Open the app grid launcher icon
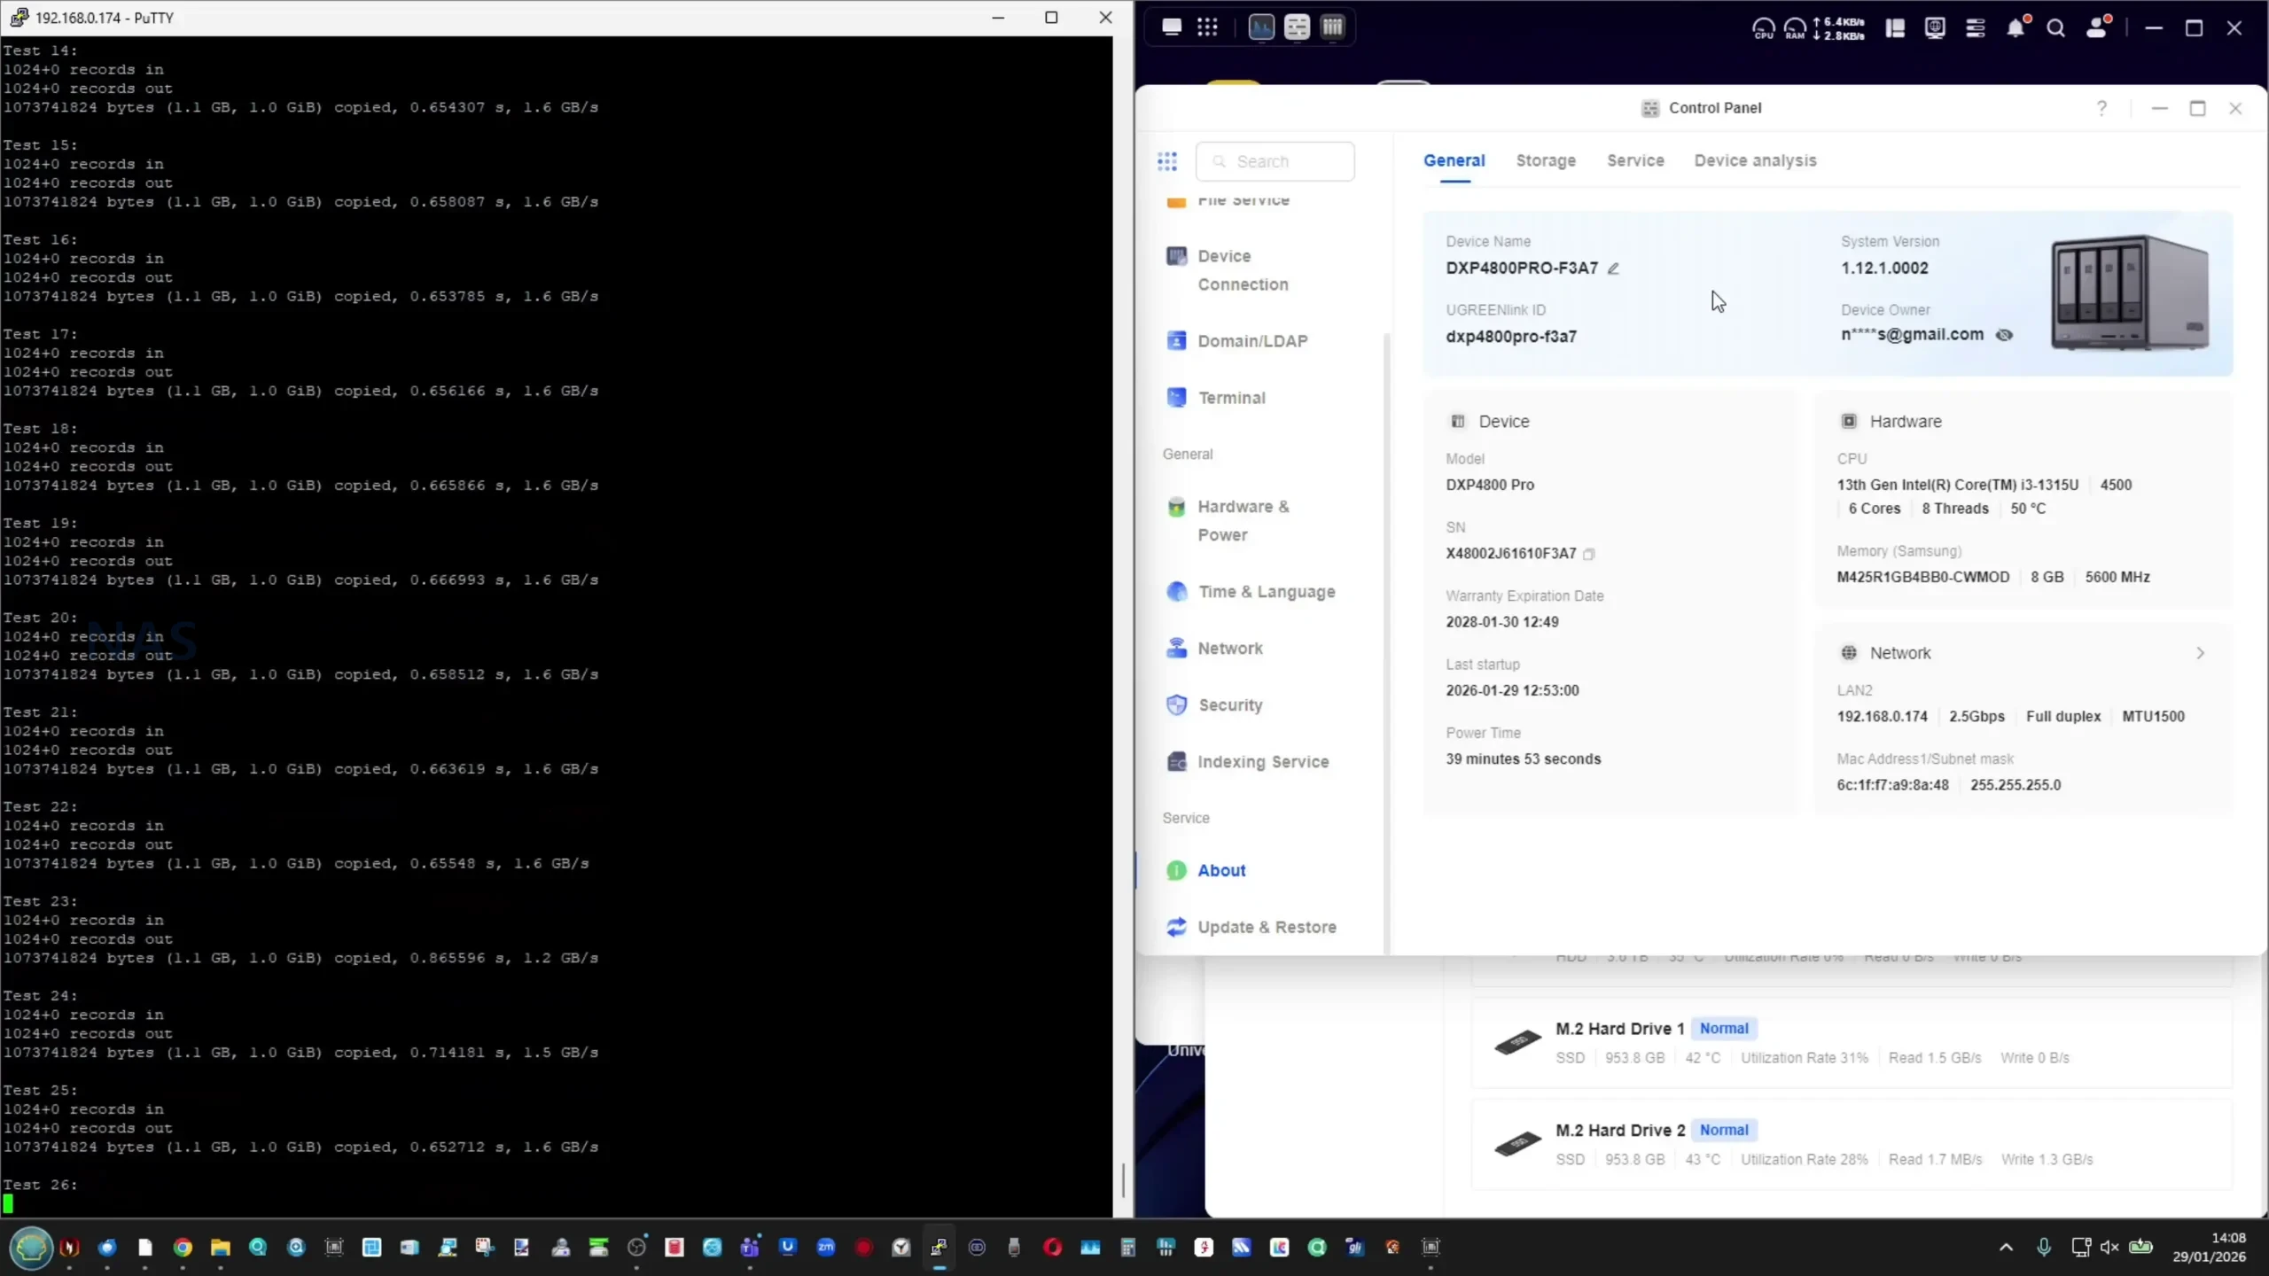 [x=1207, y=27]
